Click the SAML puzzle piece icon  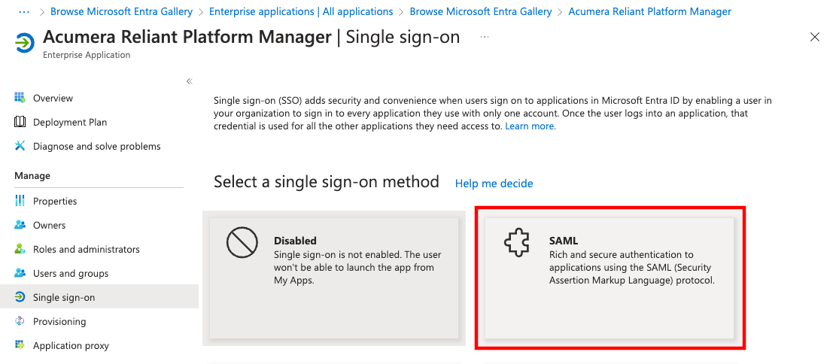(x=517, y=242)
